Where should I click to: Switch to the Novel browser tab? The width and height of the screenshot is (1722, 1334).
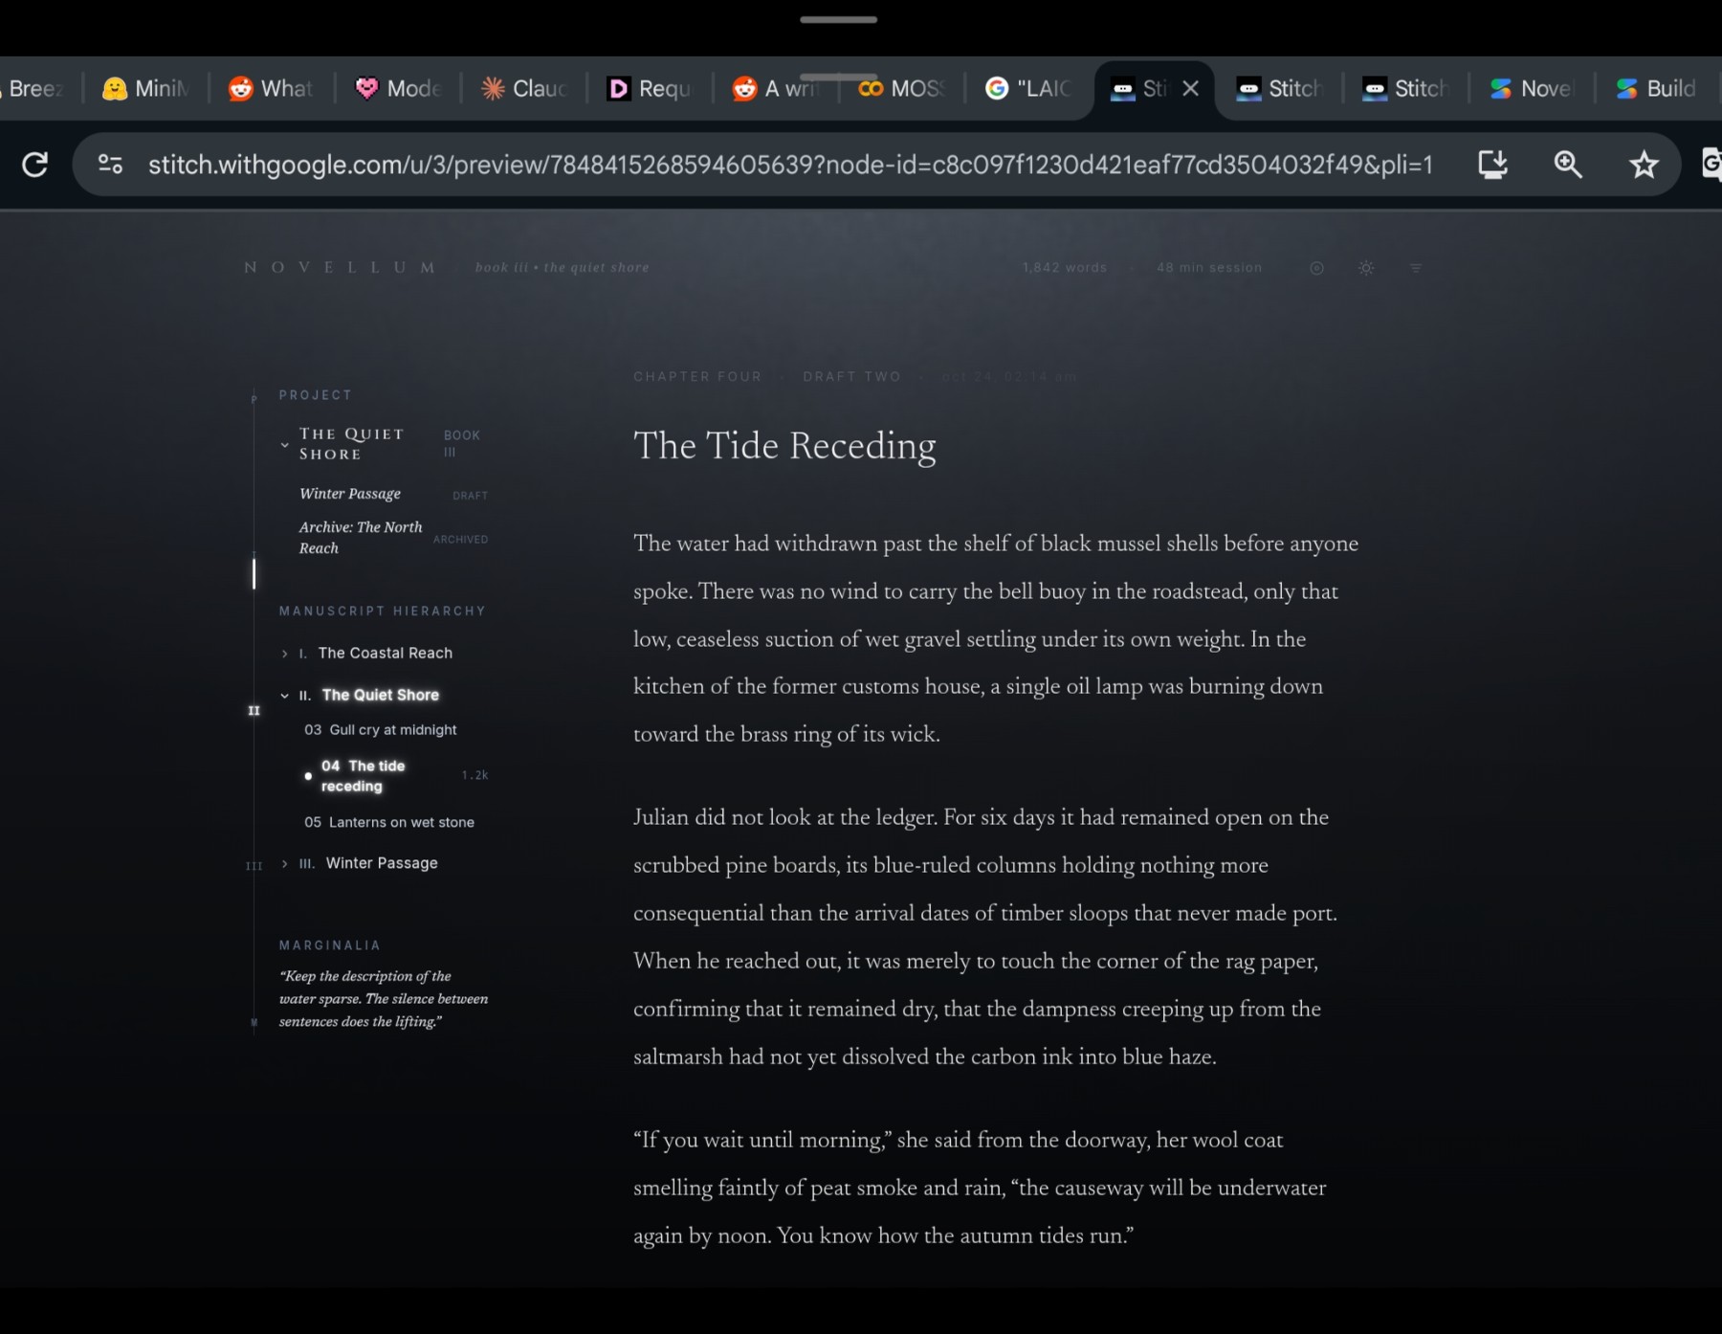click(1531, 89)
